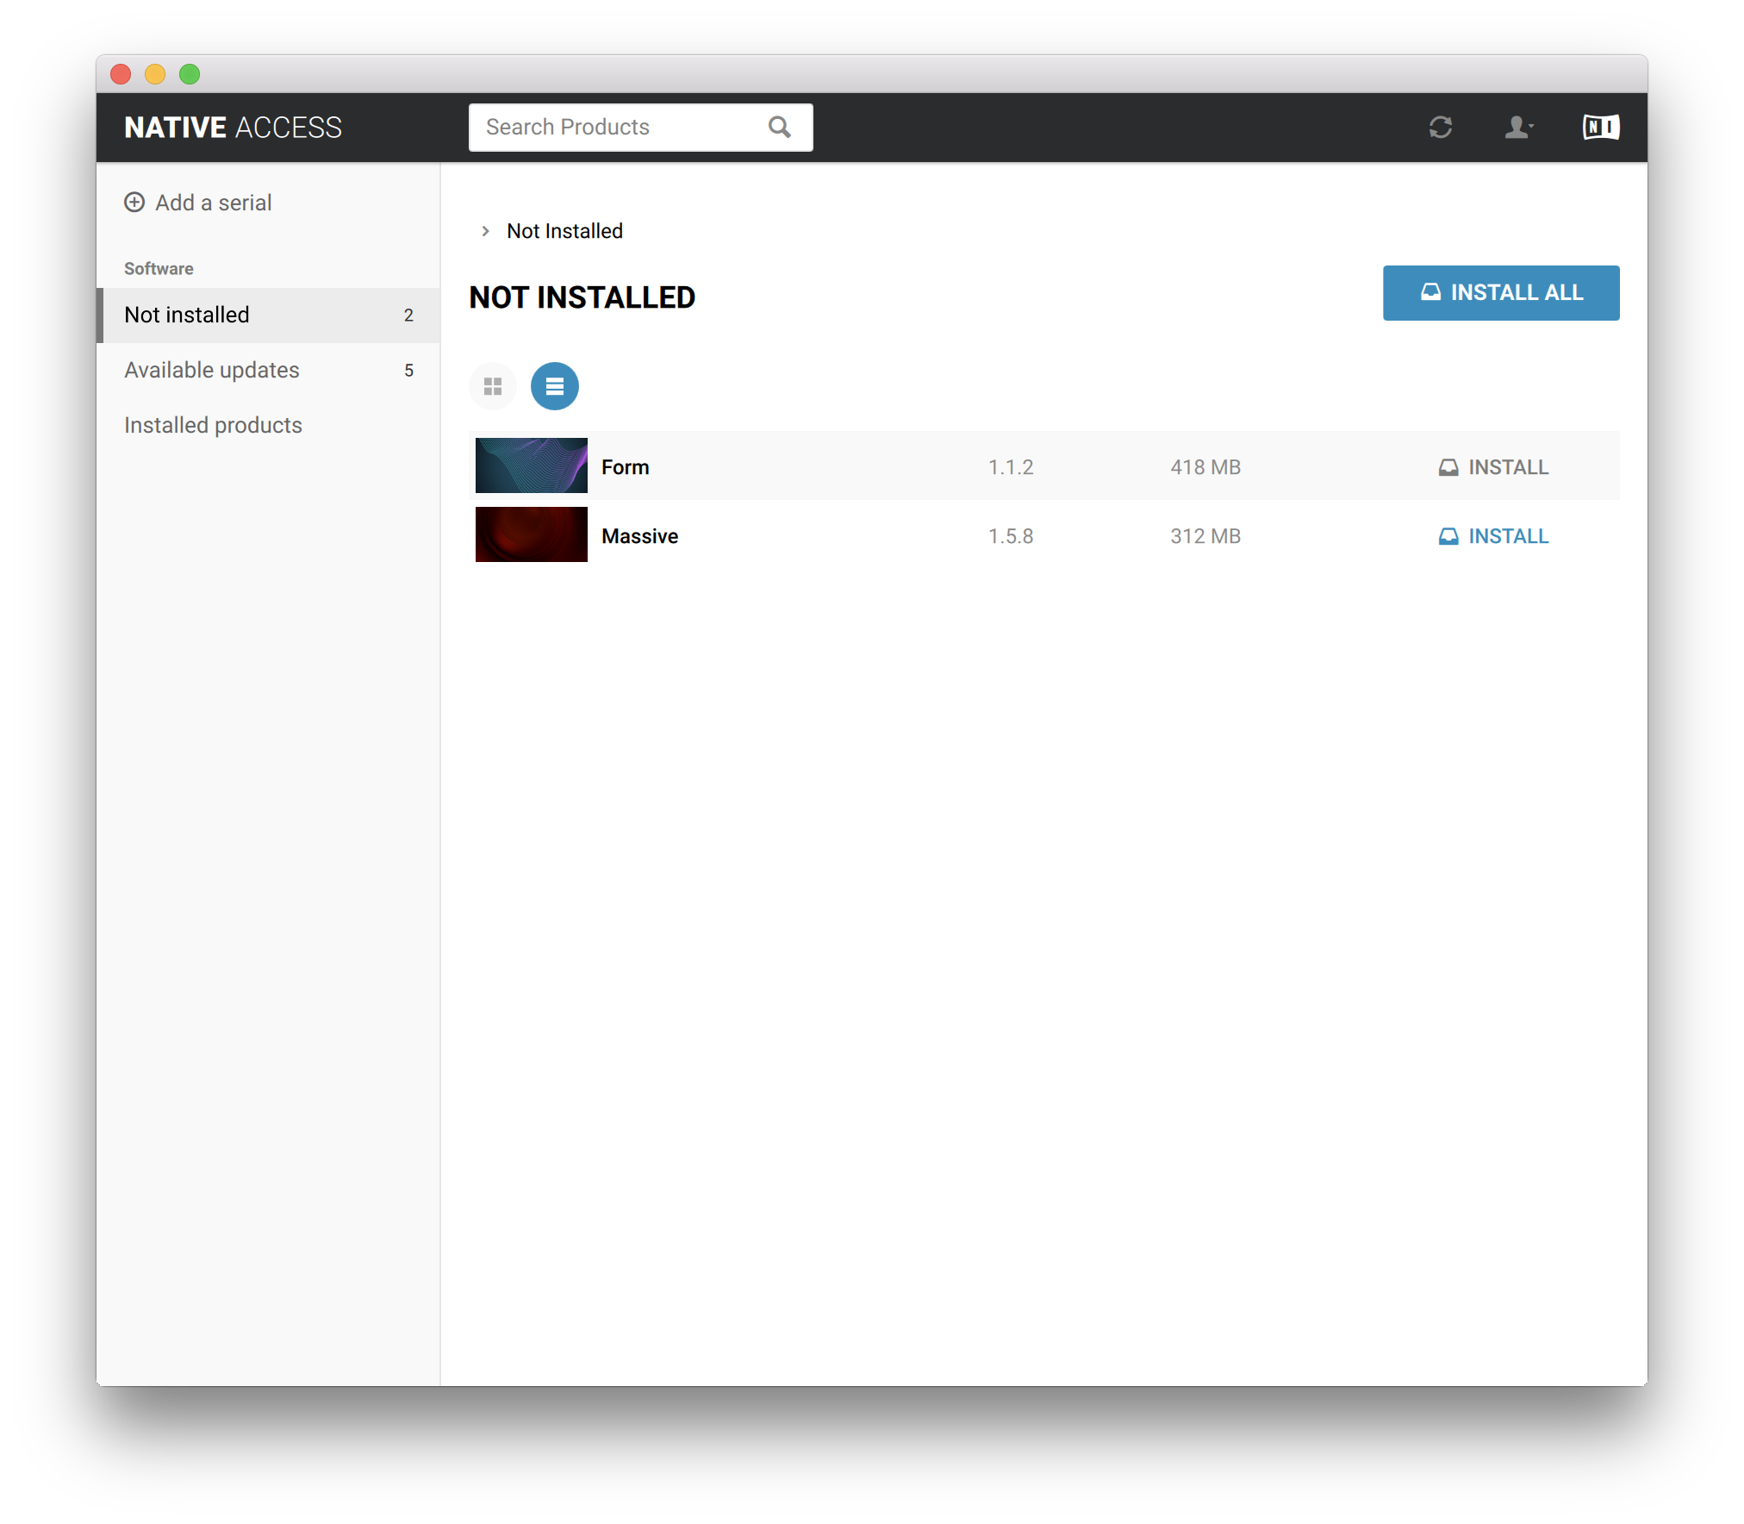Go to Installed products
Image resolution: width=1744 pixels, height=1524 pixels.
[x=213, y=425]
